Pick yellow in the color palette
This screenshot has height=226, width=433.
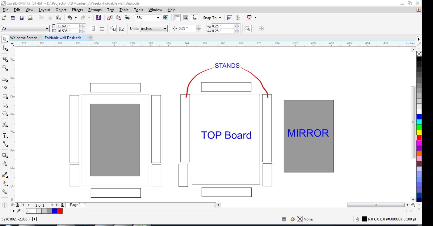tap(419, 132)
